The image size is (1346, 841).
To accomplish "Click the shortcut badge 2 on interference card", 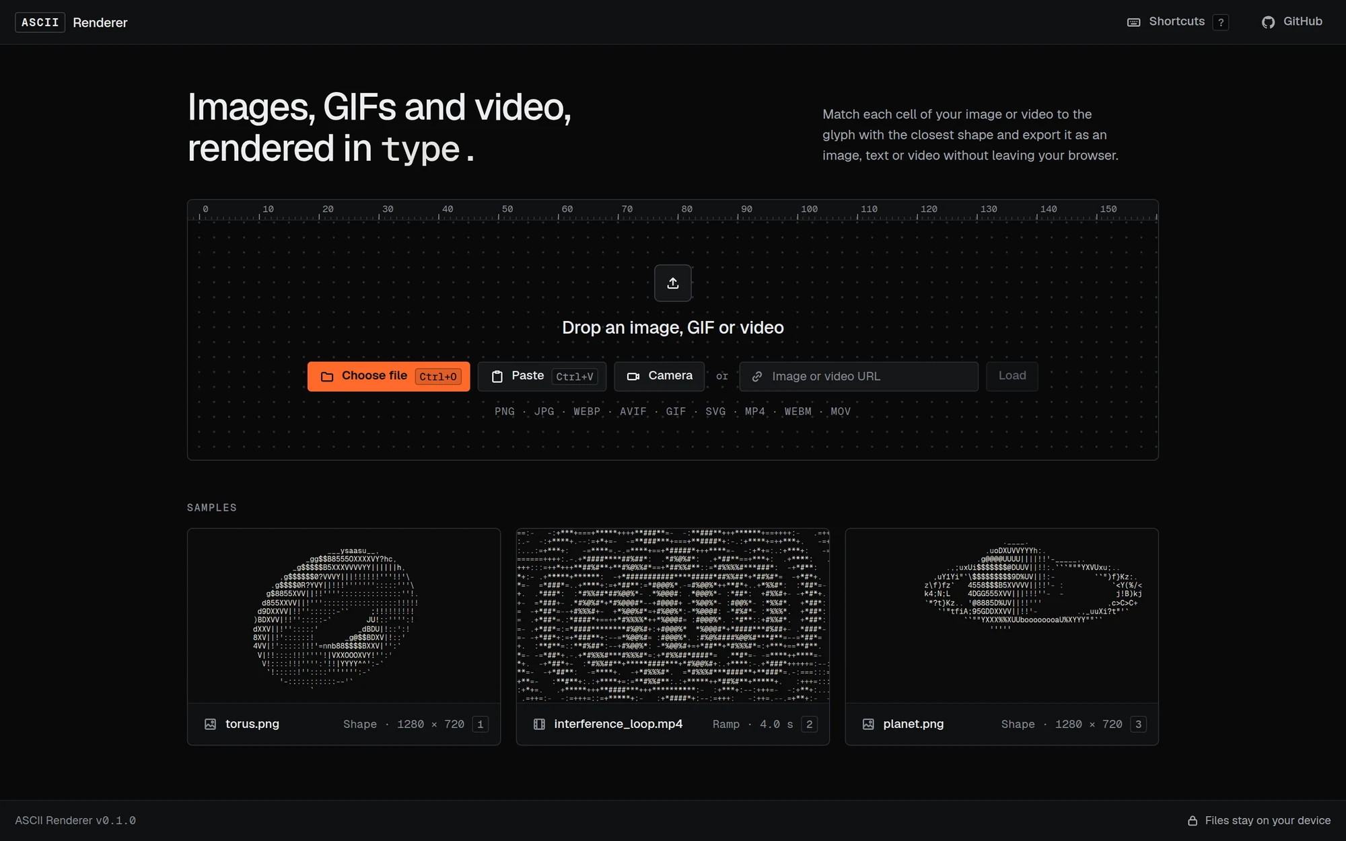I will pos(810,725).
